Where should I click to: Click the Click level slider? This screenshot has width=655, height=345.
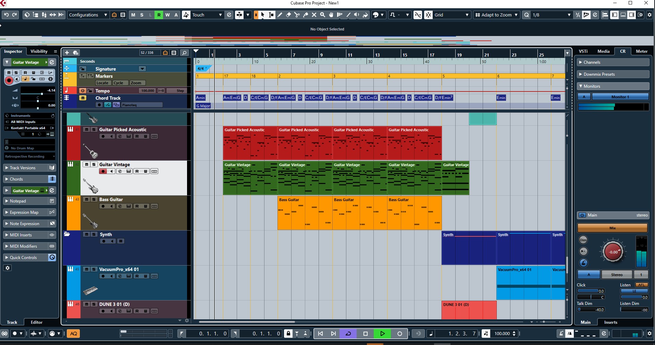pyautogui.click(x=591, y=291)
